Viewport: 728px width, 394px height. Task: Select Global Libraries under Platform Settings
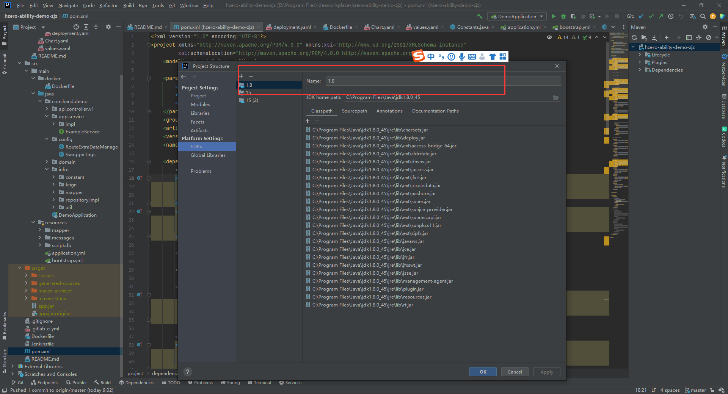tap(208, 155)
